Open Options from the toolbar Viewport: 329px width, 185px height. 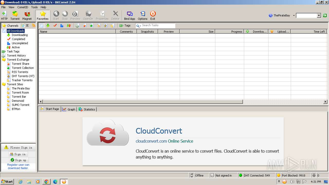143,15
